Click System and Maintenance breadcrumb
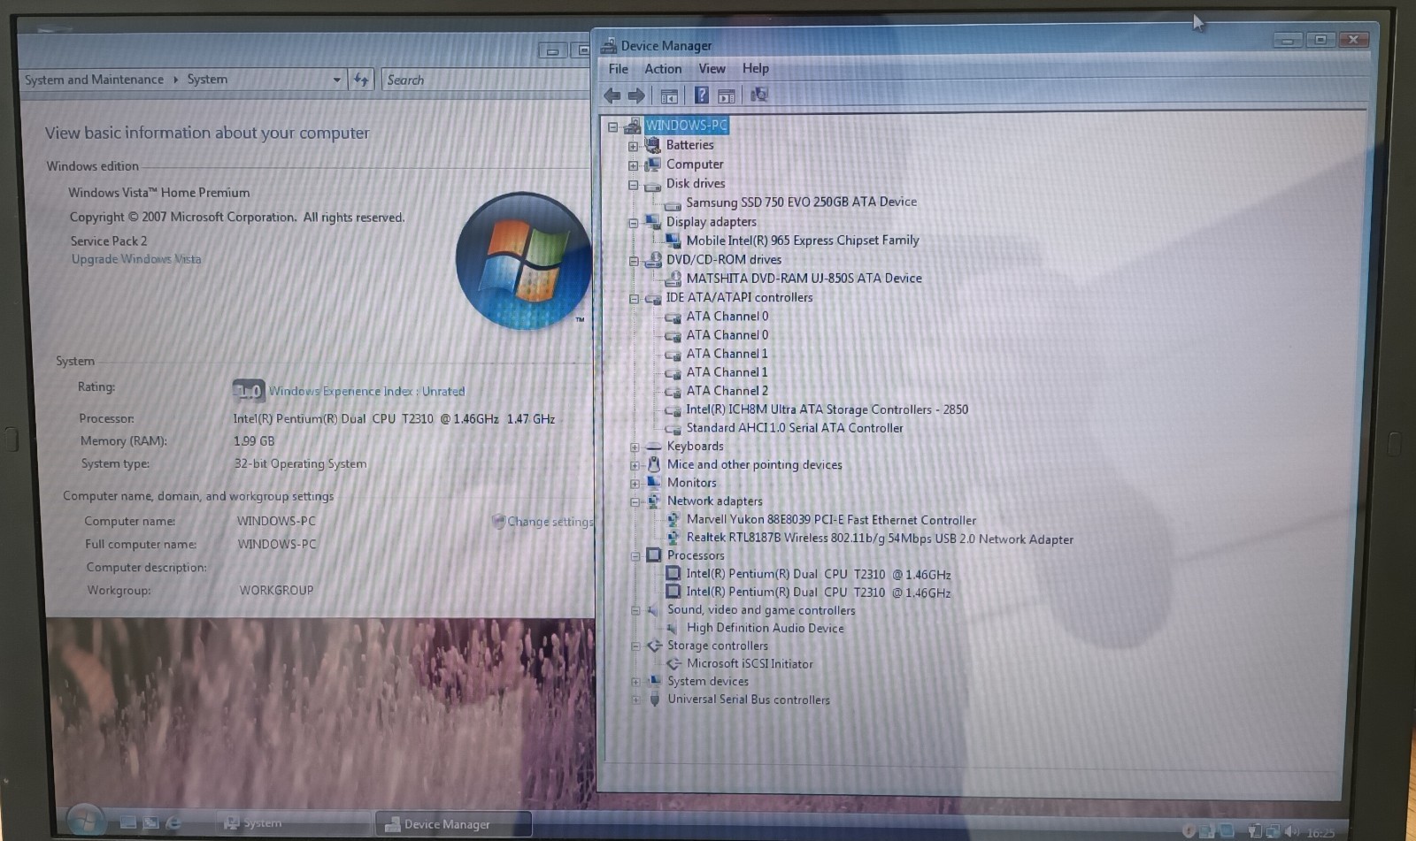Image resolution: width=1416 pixels, height=841 pixels. click(x=94, y=80)
